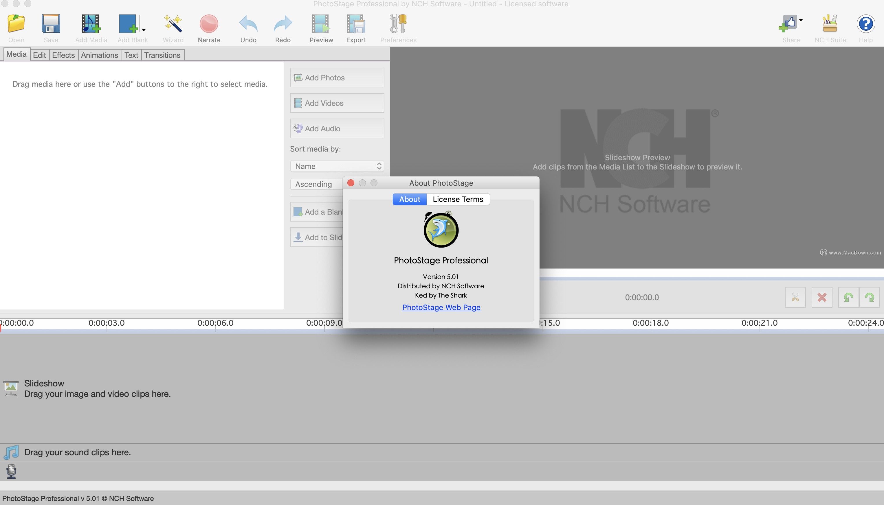This screenshot has height=505, width=884.
Task: Click the PhotoStage shark logo in dialog
Action: (x=441, y=229)
